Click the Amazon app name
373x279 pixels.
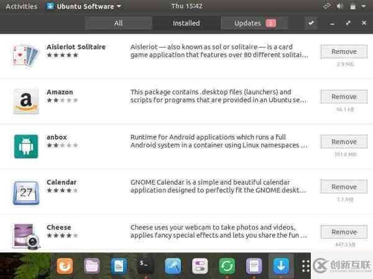click(60, 92)
